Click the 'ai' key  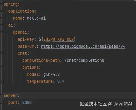pos(11,25)
